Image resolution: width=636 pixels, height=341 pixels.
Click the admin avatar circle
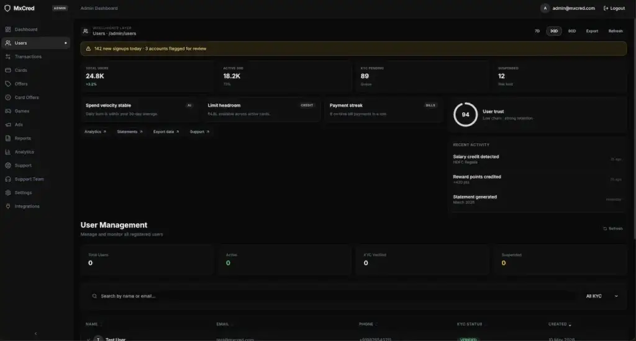point(545,8)
